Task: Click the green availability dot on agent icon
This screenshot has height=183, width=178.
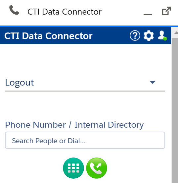Action: pyautogui.click(x=165, y=39)
